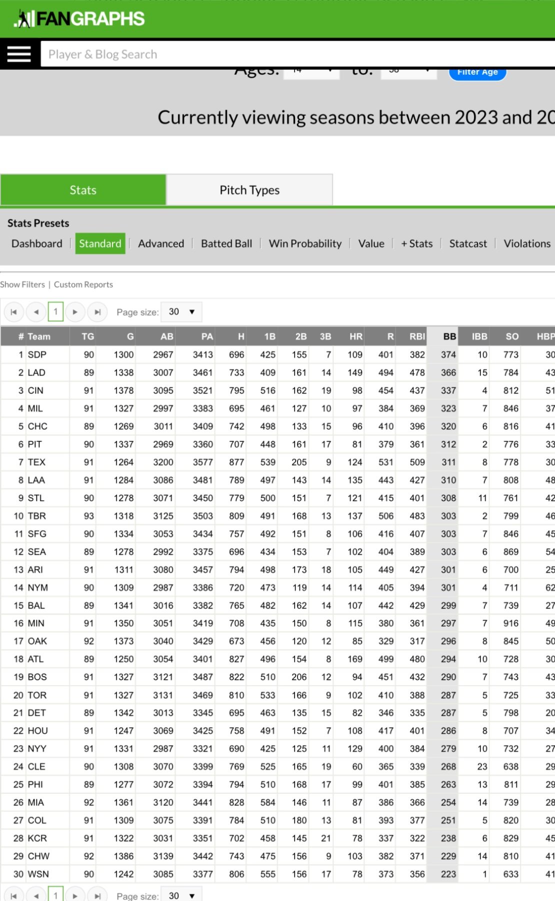Click Show Filters link
555x901 pixels.
pyautogui.click(x=22, y=284)
